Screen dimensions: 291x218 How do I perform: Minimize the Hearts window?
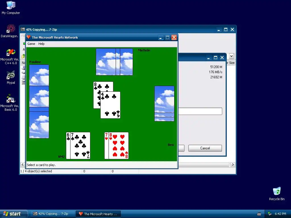(161, 37)
